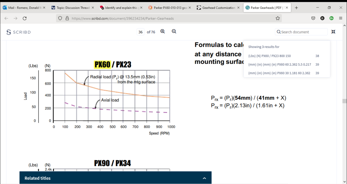
Task: Click the zoom out magnifier icon
Action: pos(174,31)
